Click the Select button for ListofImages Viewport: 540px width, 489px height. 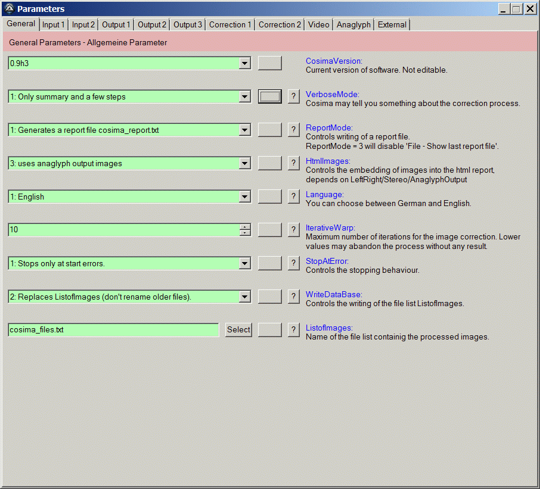[238, 330]
